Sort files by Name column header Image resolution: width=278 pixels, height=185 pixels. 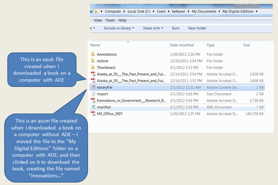95,45
